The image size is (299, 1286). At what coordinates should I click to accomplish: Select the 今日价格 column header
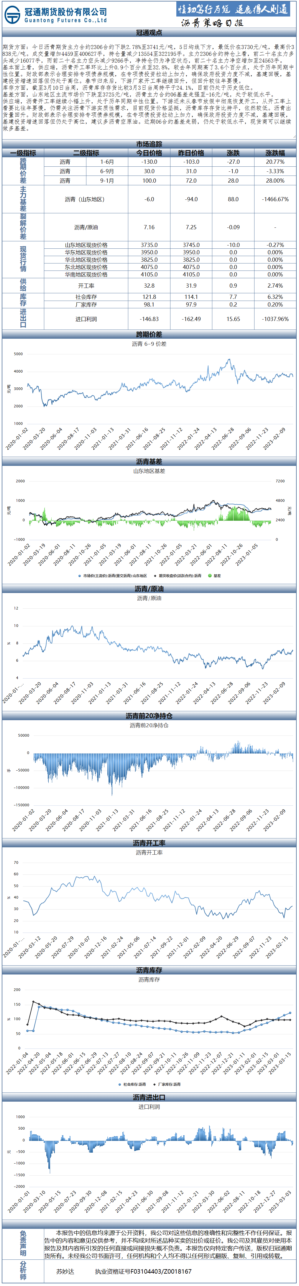click(149, 153)
